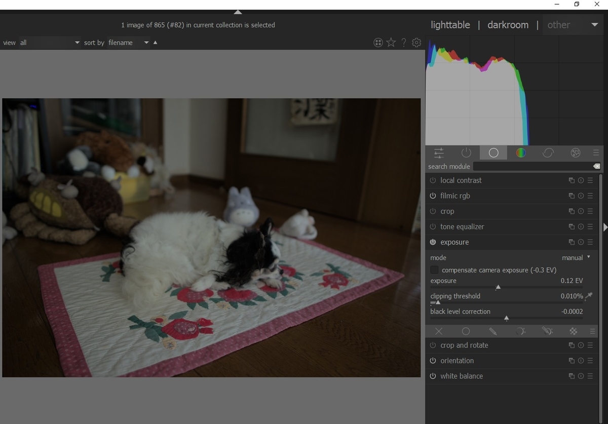The image size is (608, 424).
Task: Open the grouping toggle icon in header
Action: pos(378,43)
